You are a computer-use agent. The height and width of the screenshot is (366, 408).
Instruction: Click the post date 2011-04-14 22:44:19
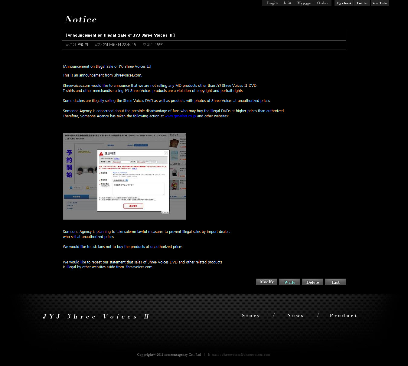[119, 45]
